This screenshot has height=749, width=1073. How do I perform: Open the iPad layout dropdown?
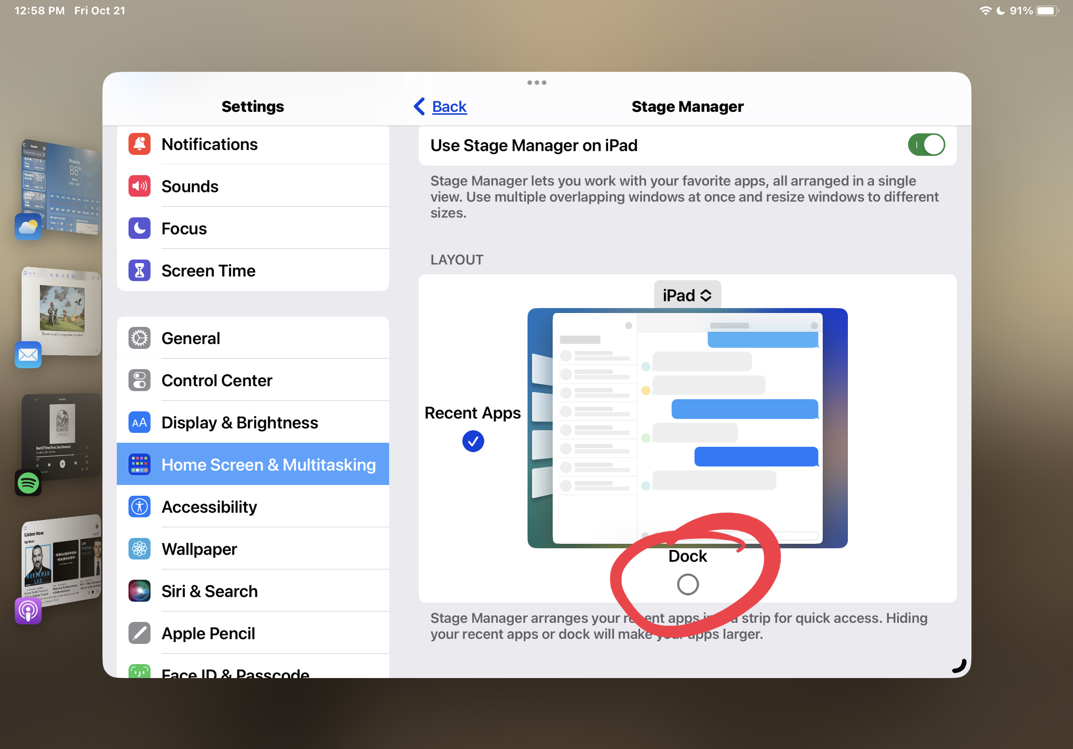(687, 295)
